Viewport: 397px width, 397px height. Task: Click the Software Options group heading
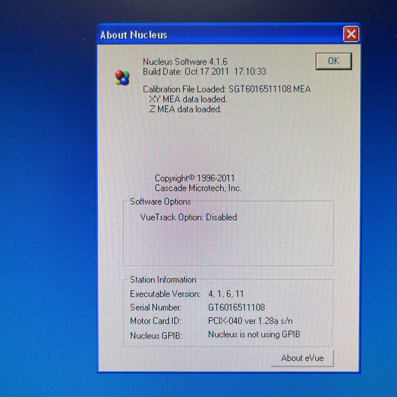[x=160, y=201]
